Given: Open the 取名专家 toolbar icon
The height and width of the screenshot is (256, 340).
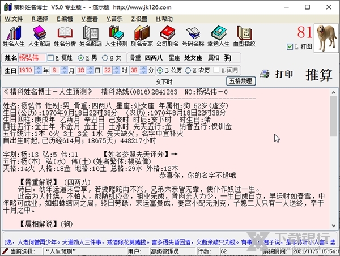Looking at the screenshot, I should [x=142, y=36].
